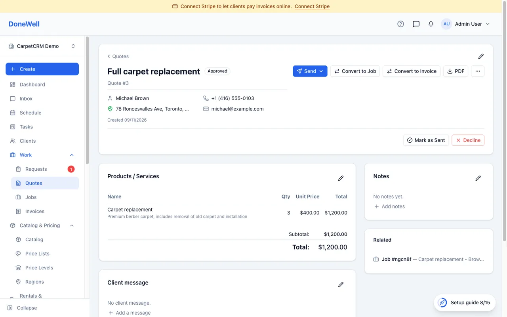Click Add notes link
This screenshot has width=507, height=317.
tap(389, 206)
